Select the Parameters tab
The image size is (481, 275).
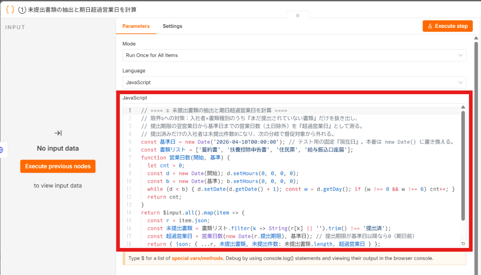(136, 26)
